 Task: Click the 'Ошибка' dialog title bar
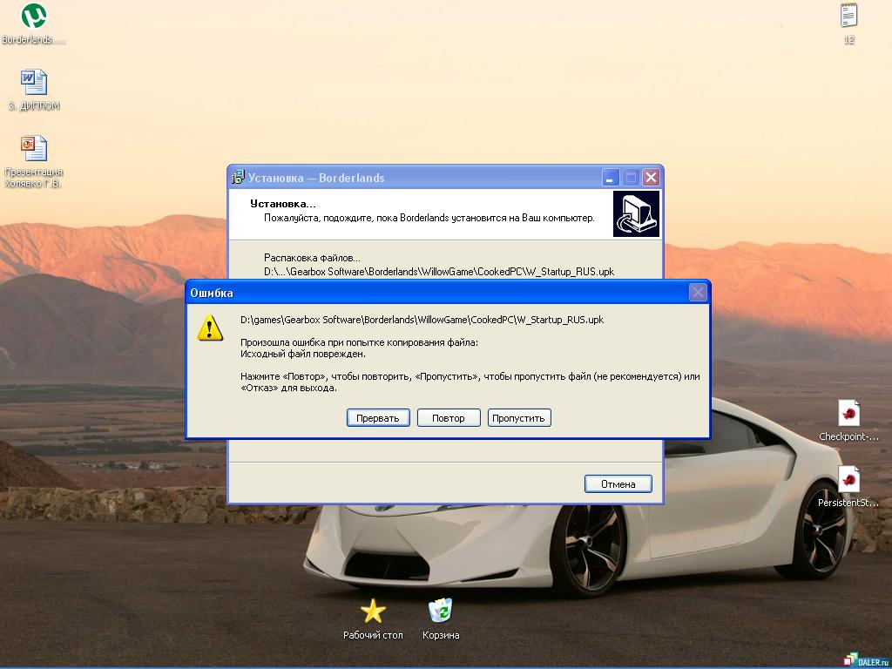tap(449, 293)
